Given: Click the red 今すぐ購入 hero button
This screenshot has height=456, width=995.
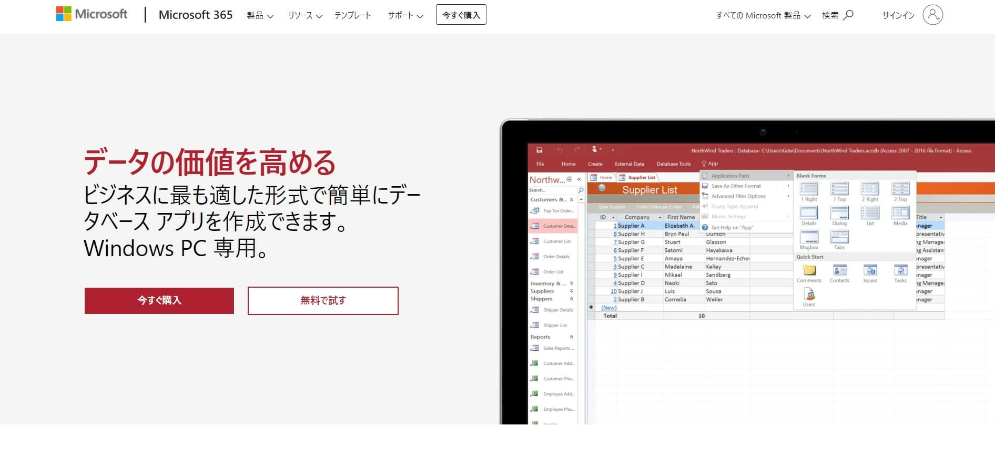Looking at the screenshot, I should [x=159, y=300].
